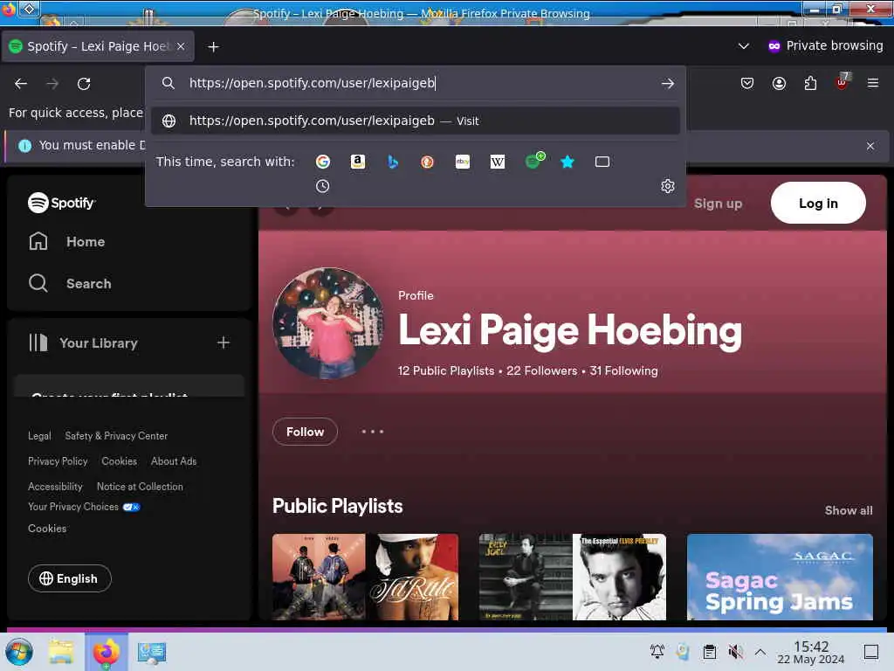Create a playlist with the plus icon
The height and width of the screenshot is (671, 894).
point(223,342)
